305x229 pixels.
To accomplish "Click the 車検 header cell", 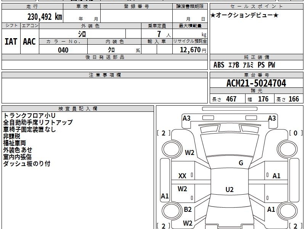I will pyautogui.click(x=82, y=6).
